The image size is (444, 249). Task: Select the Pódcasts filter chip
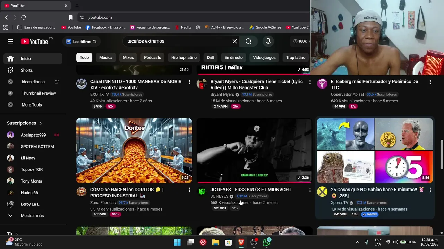click(x=153, y=57)
